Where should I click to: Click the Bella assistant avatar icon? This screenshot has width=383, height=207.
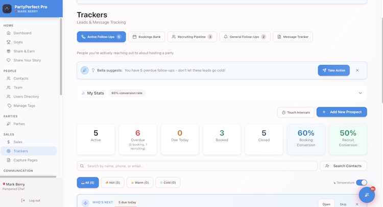[x=84, y=71]
